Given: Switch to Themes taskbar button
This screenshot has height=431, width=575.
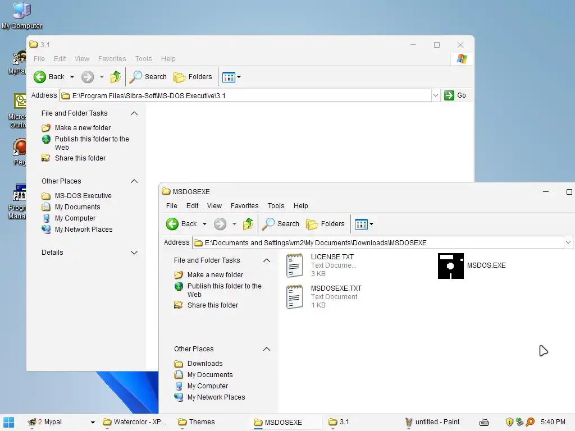Looking at the screenshot, I should pos(196,422).
